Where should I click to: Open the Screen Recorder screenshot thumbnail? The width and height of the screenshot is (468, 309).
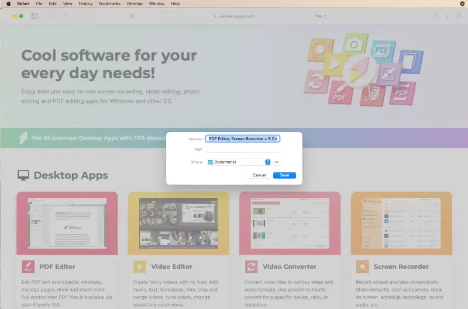pyautogui.click(x=401, y=223)
